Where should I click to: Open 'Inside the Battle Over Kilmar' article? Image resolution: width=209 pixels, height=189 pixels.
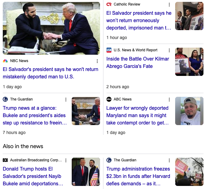[x=138, y=62]
